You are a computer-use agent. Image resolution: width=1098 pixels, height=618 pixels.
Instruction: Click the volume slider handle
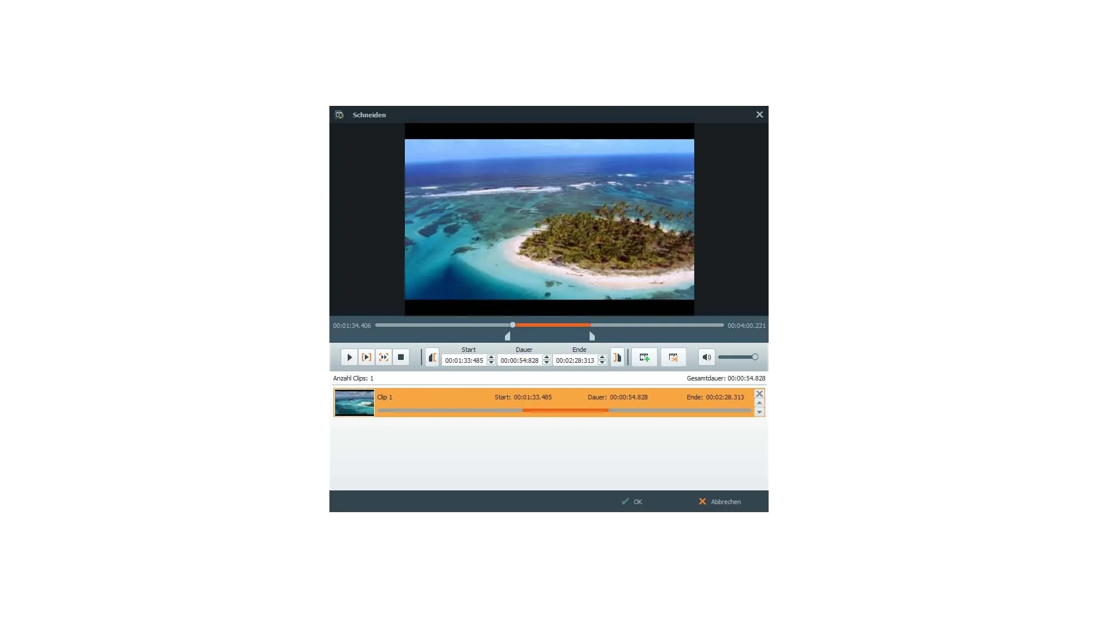(755, 357)
